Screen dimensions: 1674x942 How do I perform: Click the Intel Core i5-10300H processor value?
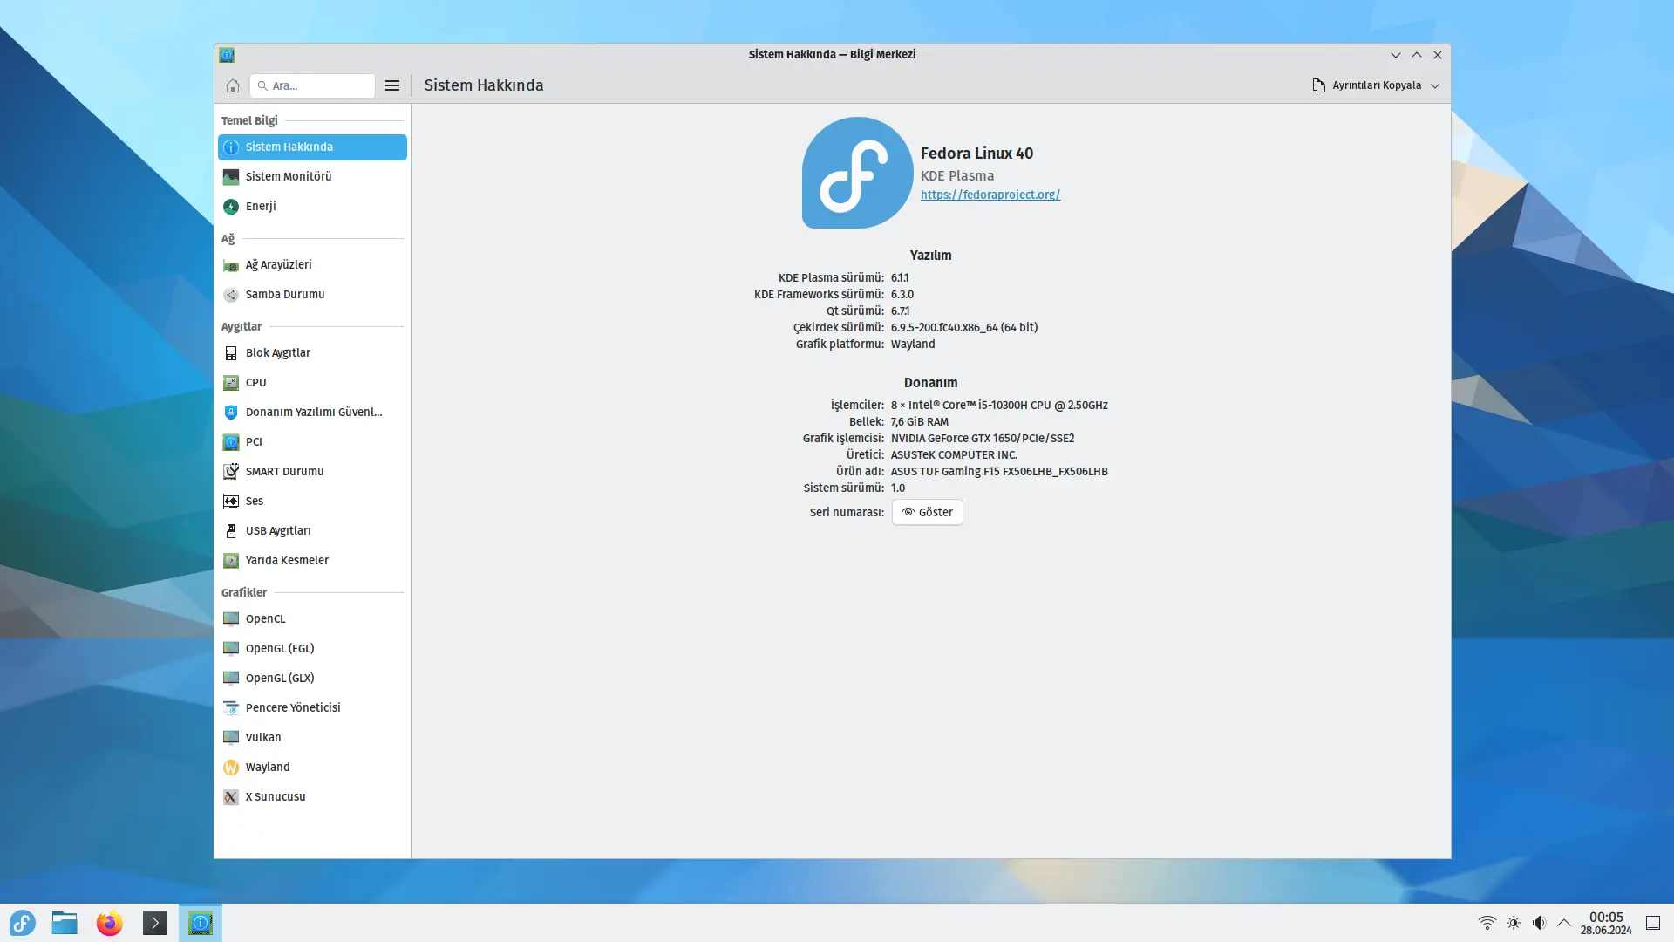[999, 406]
